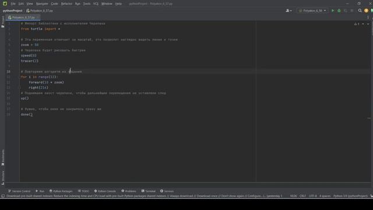Image resolution: width=373 pixels, height=210 pixels.
Task: Click the code line 'done()'
Action: [27, 114]
